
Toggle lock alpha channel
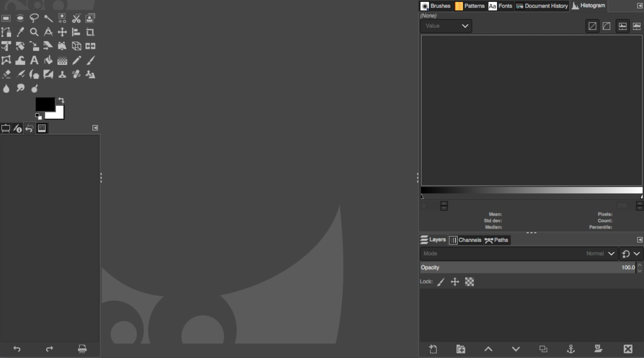click(469, 281)
